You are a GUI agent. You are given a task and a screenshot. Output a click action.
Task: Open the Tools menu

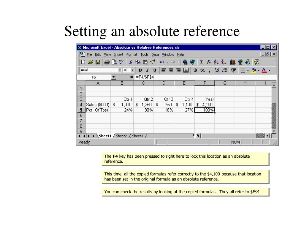click(x=145, y=55)
